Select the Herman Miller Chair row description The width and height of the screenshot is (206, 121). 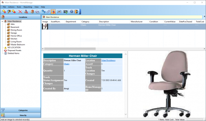pyautogui.click(x=107, y=25)
